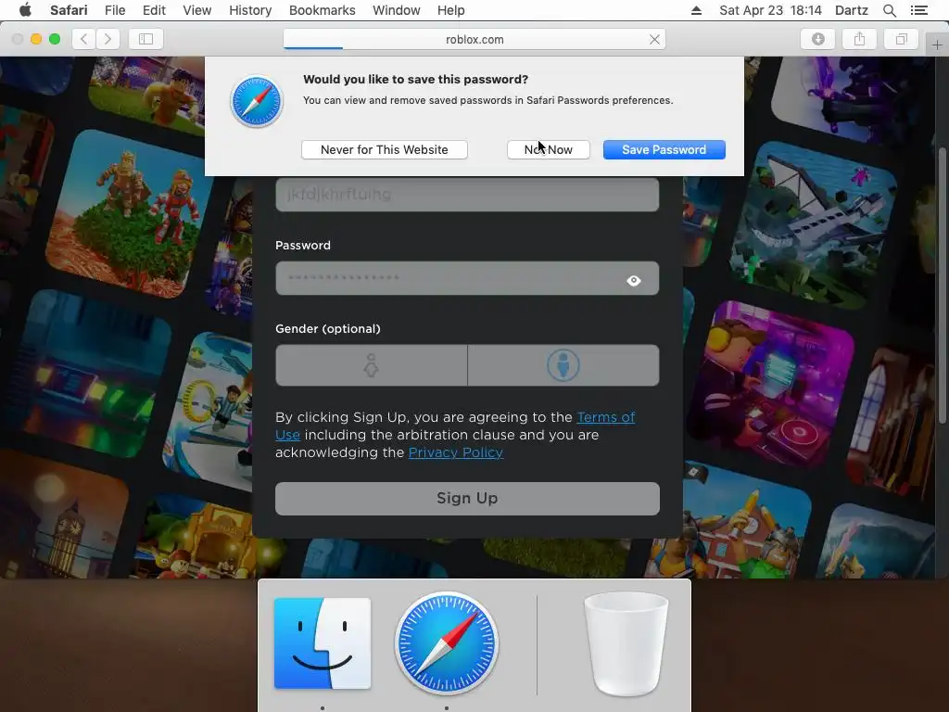Click the Sign Up button
949x712 pixels.
point(467,498)
